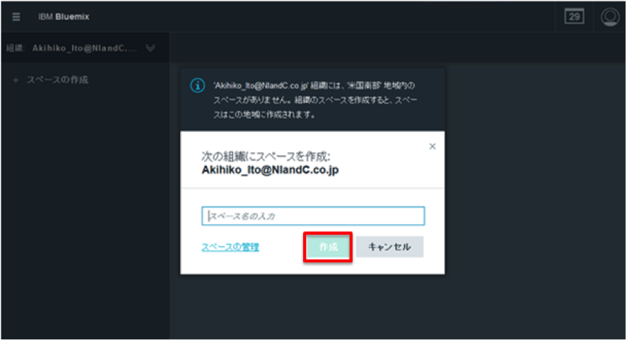Expand the organization dropdown chevron
The image size is (626, 340).
[x=150, y=48]
